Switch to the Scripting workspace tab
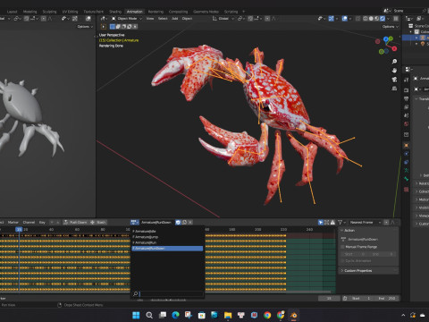Image resolution: width=429 pixels, height=322 pixels. [231, 12]
